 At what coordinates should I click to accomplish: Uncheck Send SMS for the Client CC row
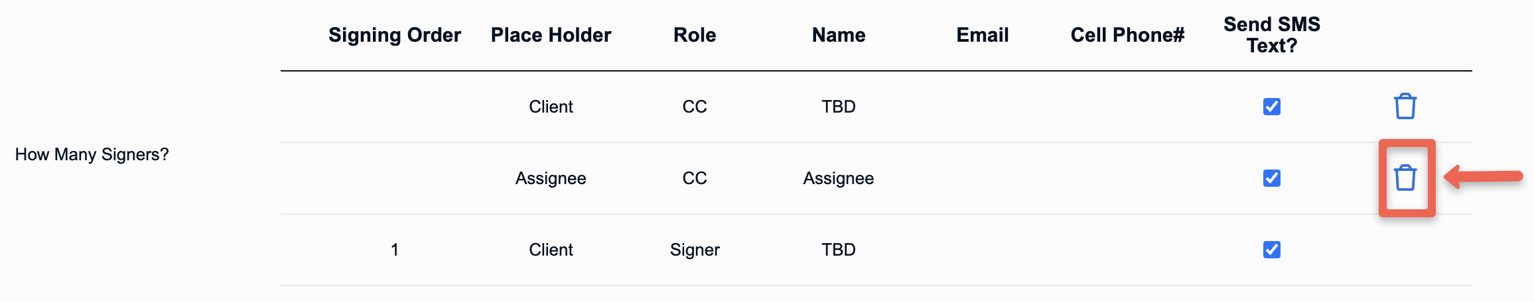1271,107
